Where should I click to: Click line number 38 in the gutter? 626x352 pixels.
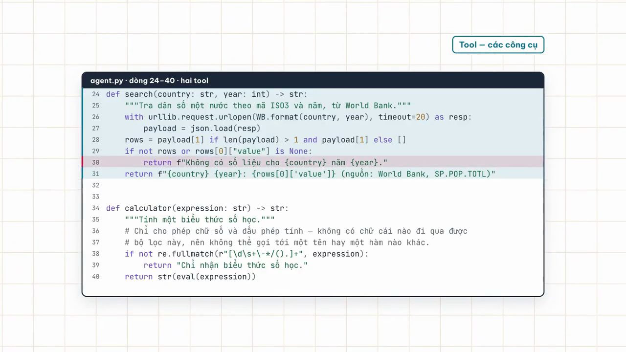pos(95,254)
